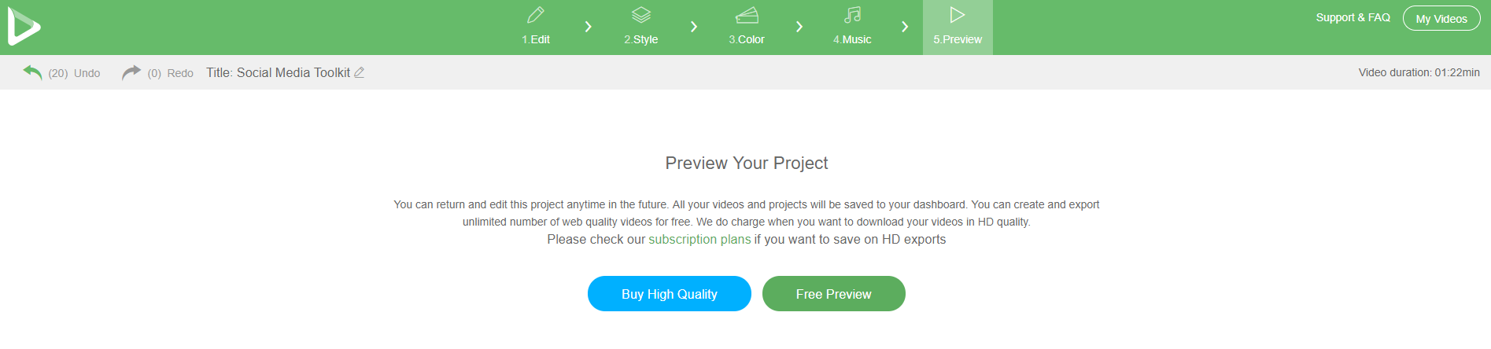Click the chevron after the Edit step
This screenshot has height=349, width=1491.
coord(589,27)
